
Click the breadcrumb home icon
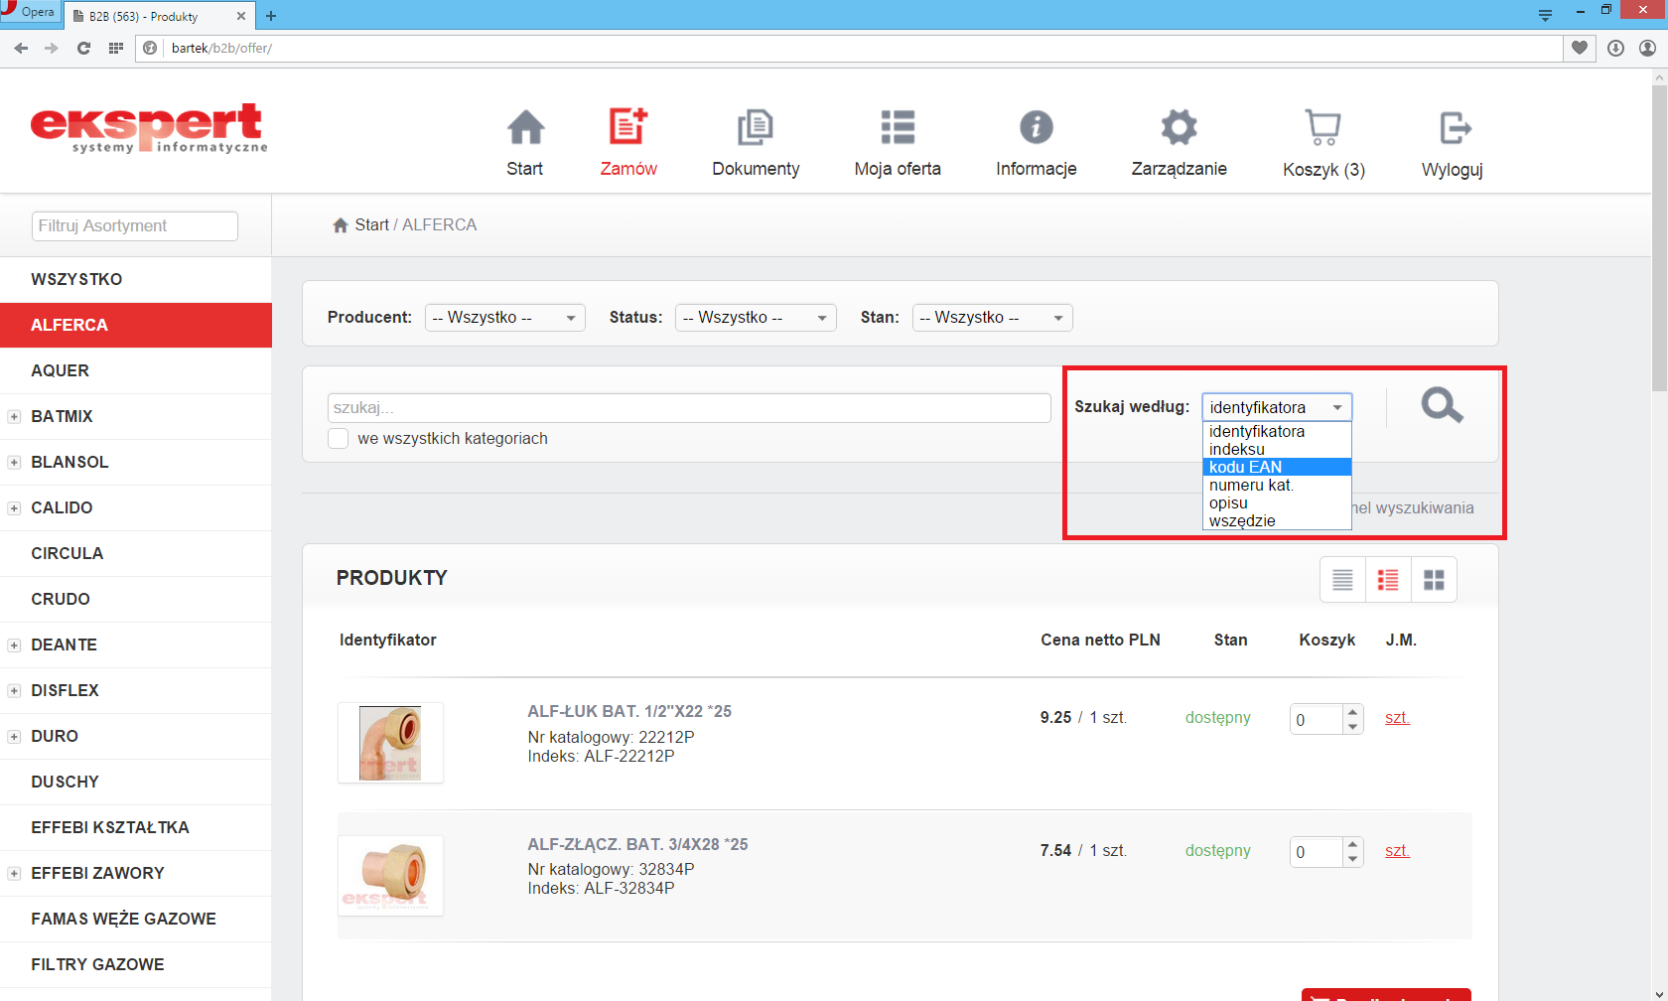click(341, 225)
